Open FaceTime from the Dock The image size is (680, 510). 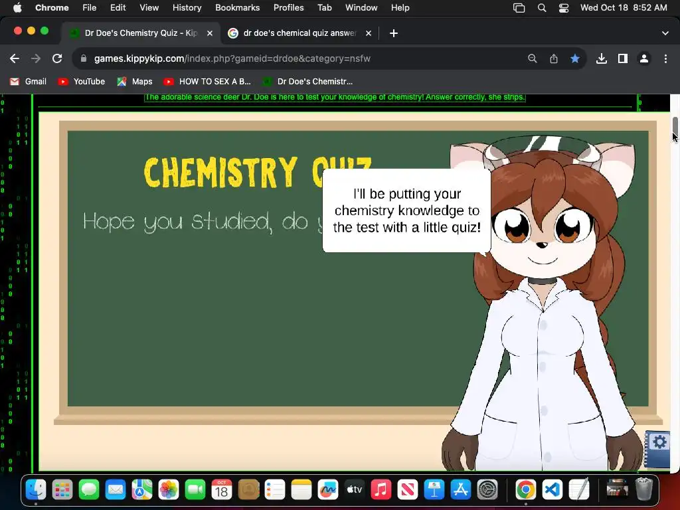pos(195,490)
